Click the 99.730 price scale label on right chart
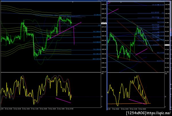 [x=167, y=18]
